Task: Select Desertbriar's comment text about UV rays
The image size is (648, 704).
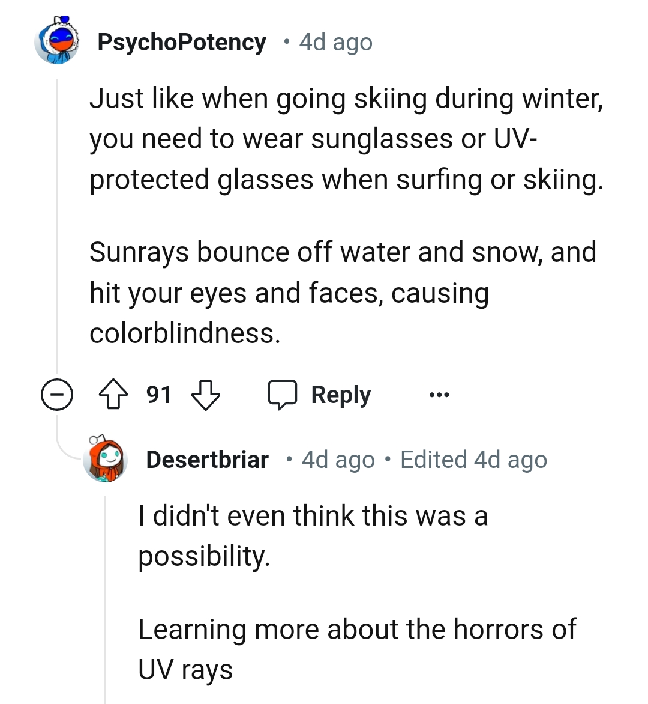Action: [358, 630]
